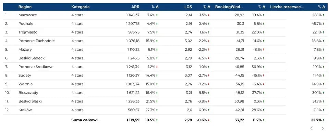Screen dimensions: 329x135
Task: Click the red down arrow beside Sudety -15.1%
Action: (x=264, y=75)
